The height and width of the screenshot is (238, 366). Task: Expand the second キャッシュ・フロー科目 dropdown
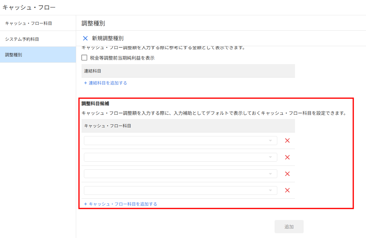[x=180, y=157]
